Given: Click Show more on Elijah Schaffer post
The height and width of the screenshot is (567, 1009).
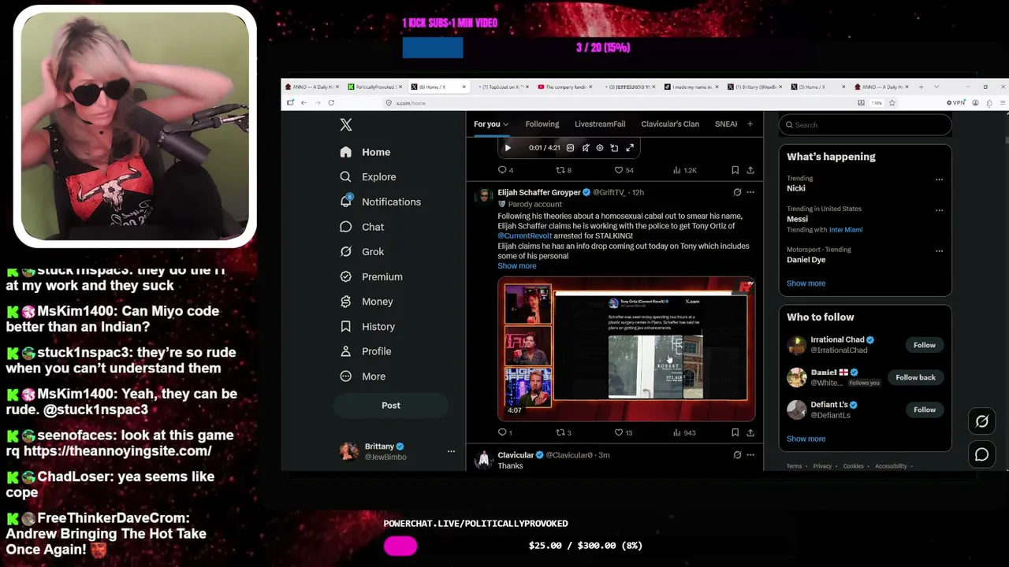Looking at the screenshot, I should point(516,266).
